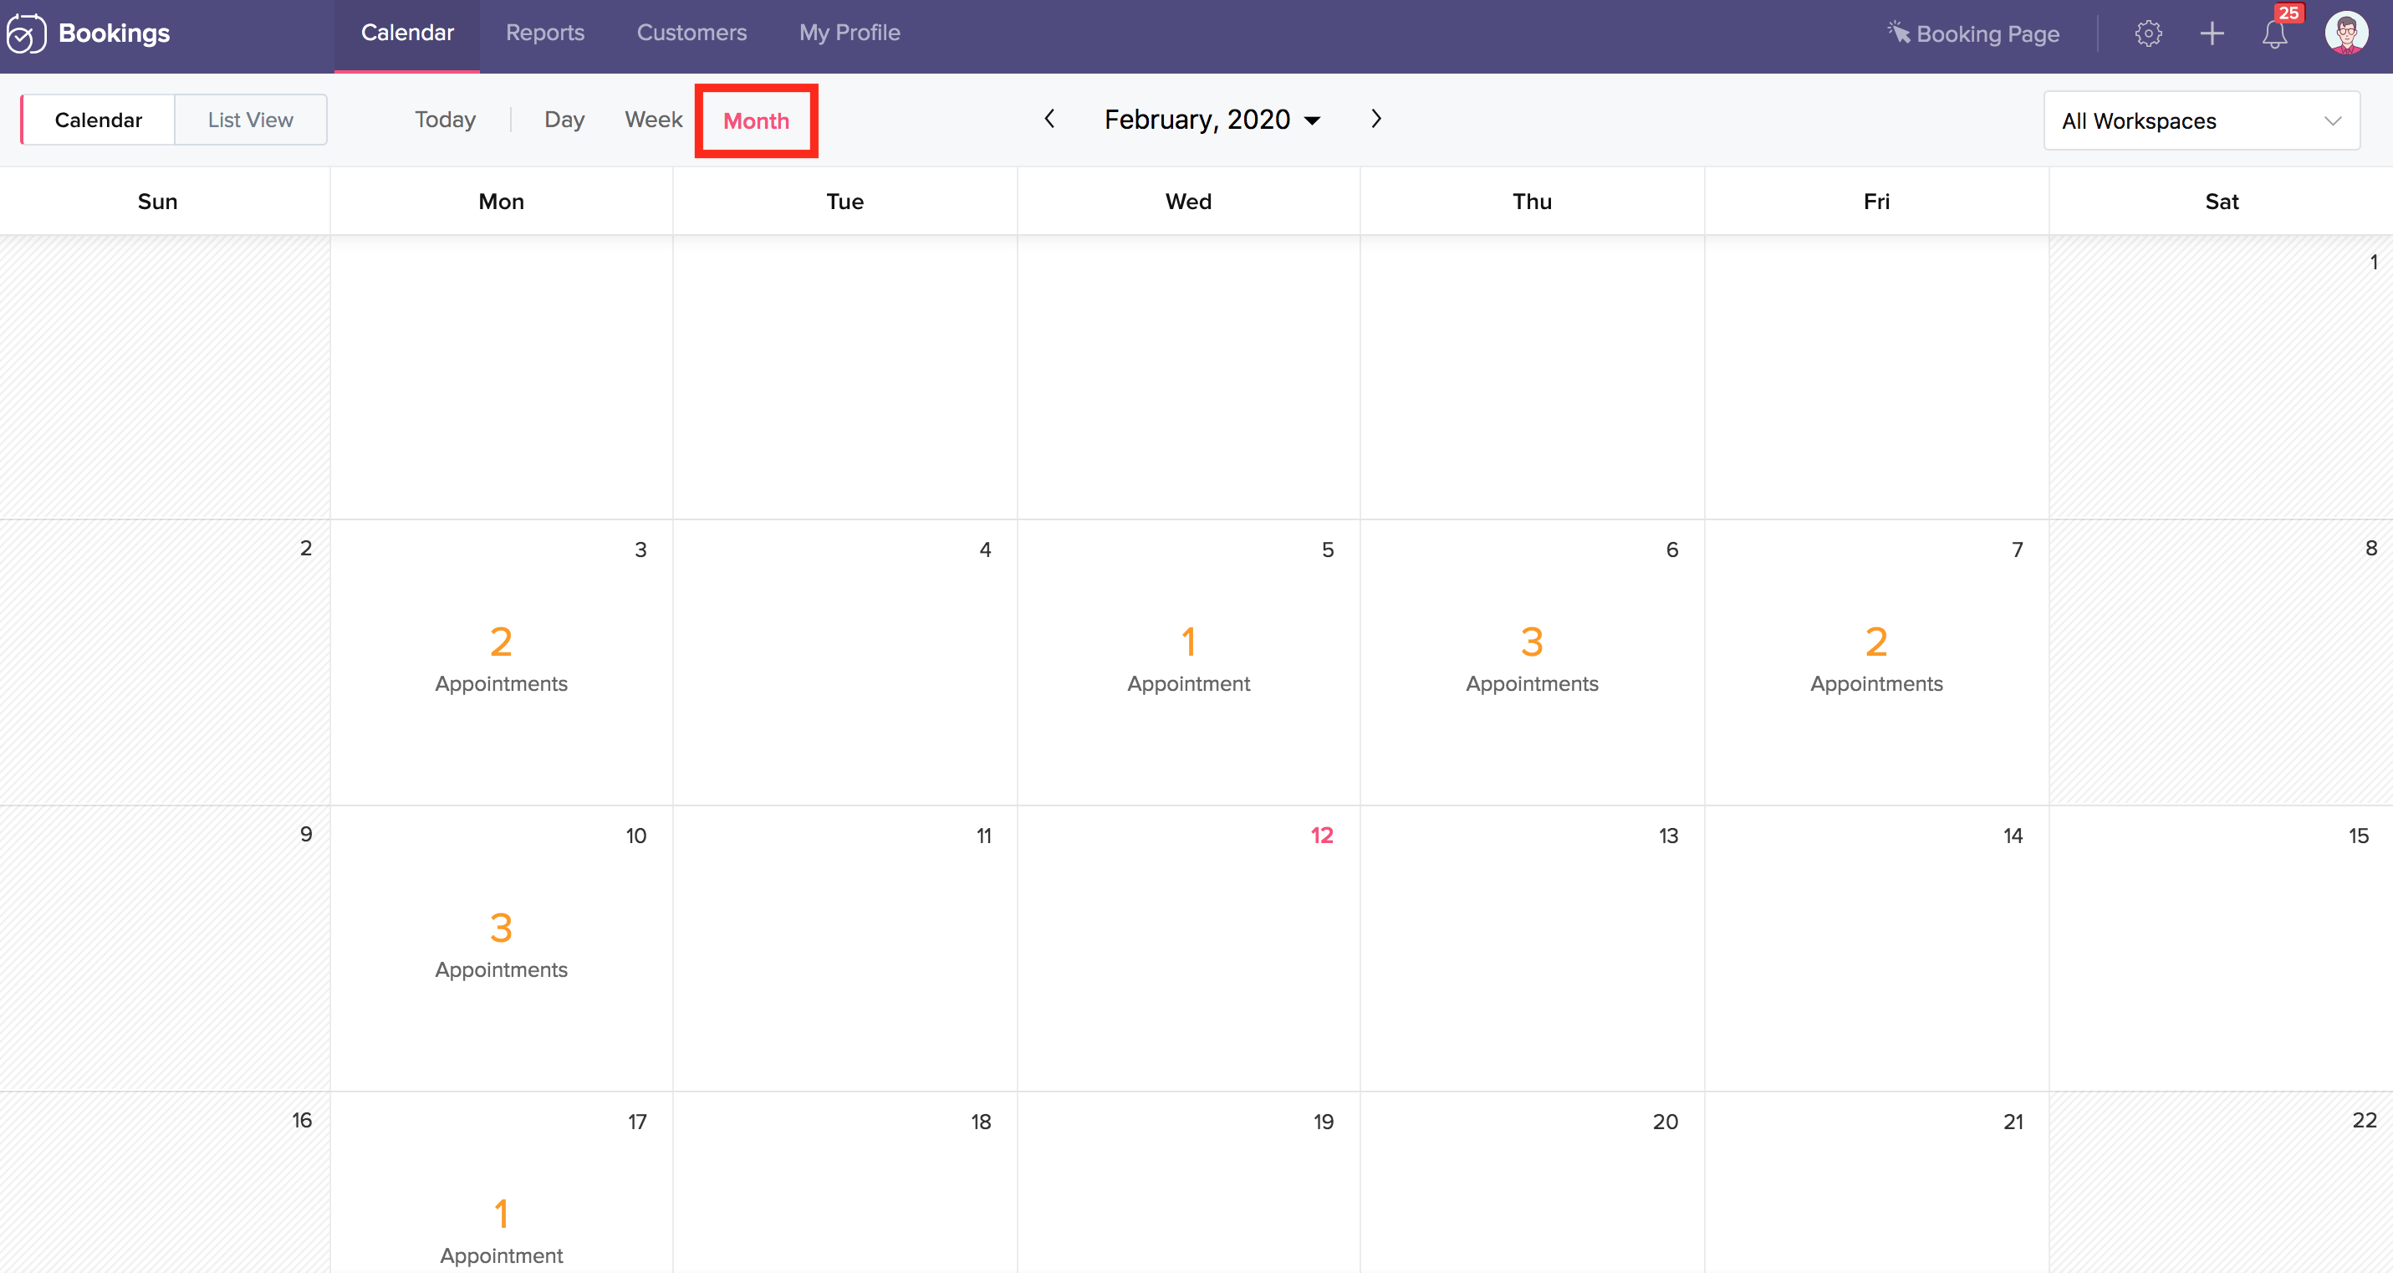The height and width of the screenshot is (1273, 2393).
Task: Click the Bookings logo icon
Action: (x=26, y=33)
